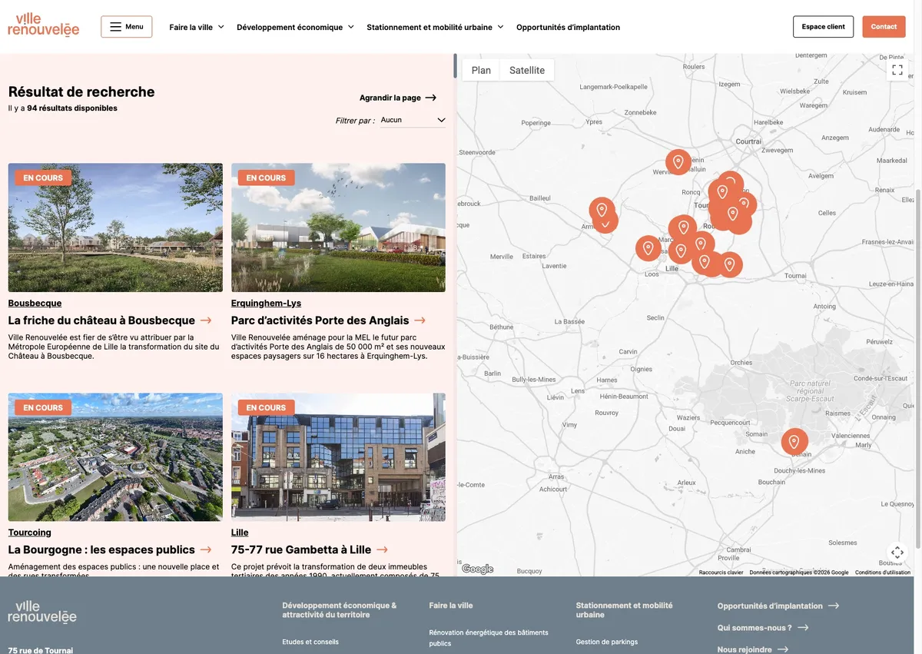
Task: Open footer Gestion de parkings link
Action: pyautogui.click(x=607, y=642)
